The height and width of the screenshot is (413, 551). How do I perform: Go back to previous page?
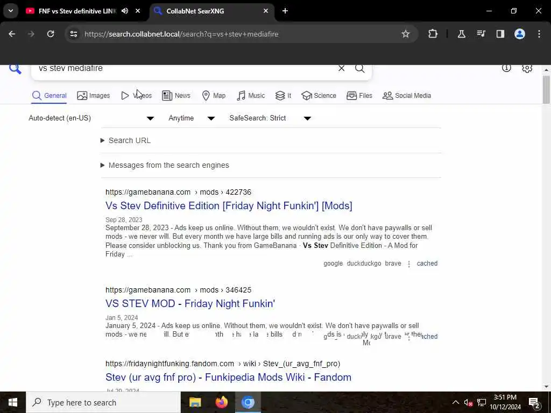pyautogui.click(x=12, y=34)
